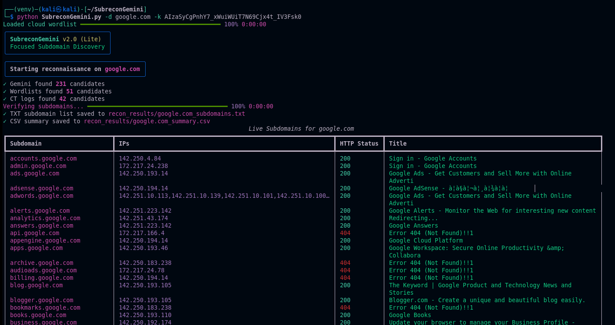Click the apps.google.com entry

36,248
